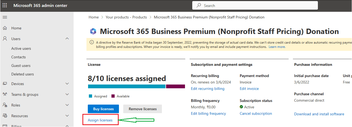Click the Users person icon

[5, 39]
